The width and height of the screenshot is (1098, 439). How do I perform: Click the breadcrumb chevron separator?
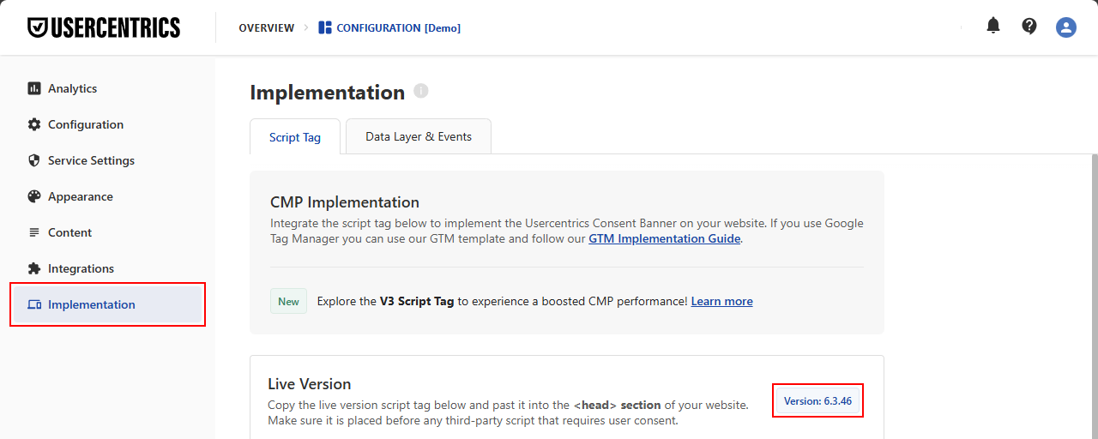305,28
